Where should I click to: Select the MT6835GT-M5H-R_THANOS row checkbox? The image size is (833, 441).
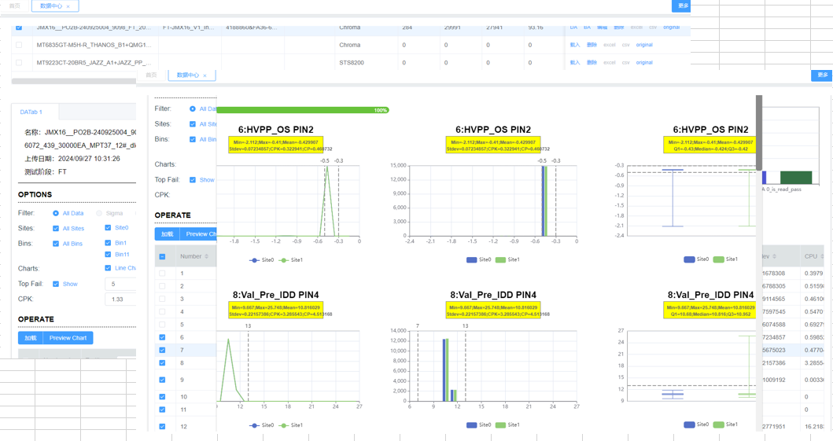coord(19,45)
